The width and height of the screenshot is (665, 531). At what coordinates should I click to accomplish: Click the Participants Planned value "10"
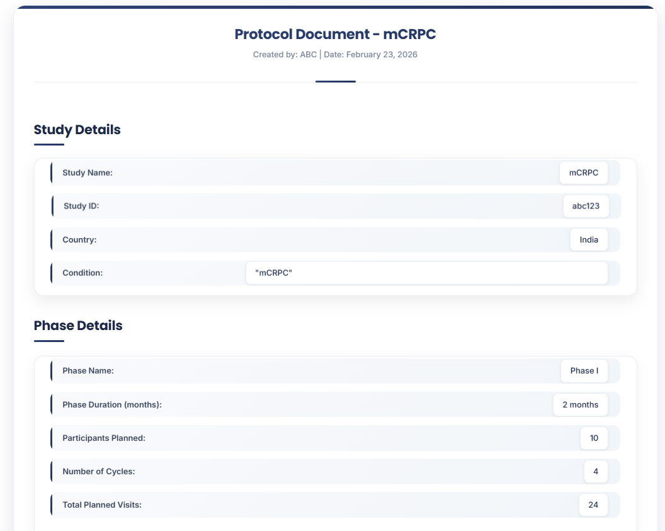pyautogui.click(x=594, y=438)
